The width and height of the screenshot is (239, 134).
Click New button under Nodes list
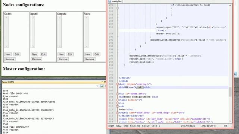pos(8,54)
